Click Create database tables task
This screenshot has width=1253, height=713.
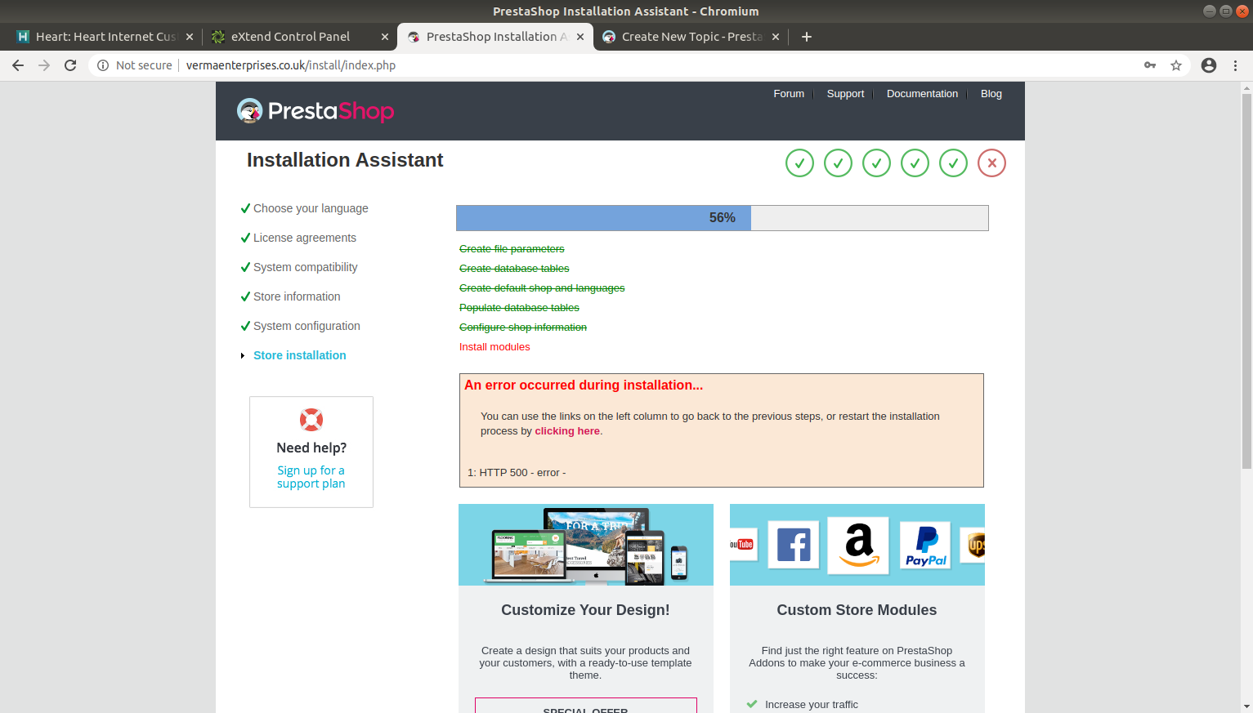coord(514,269)
